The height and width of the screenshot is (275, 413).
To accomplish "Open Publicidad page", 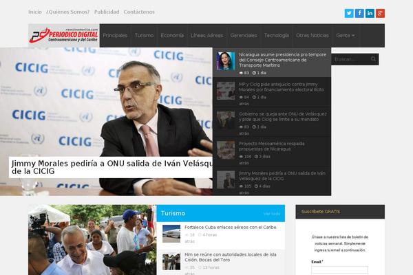I will click(x=107, y=12).
